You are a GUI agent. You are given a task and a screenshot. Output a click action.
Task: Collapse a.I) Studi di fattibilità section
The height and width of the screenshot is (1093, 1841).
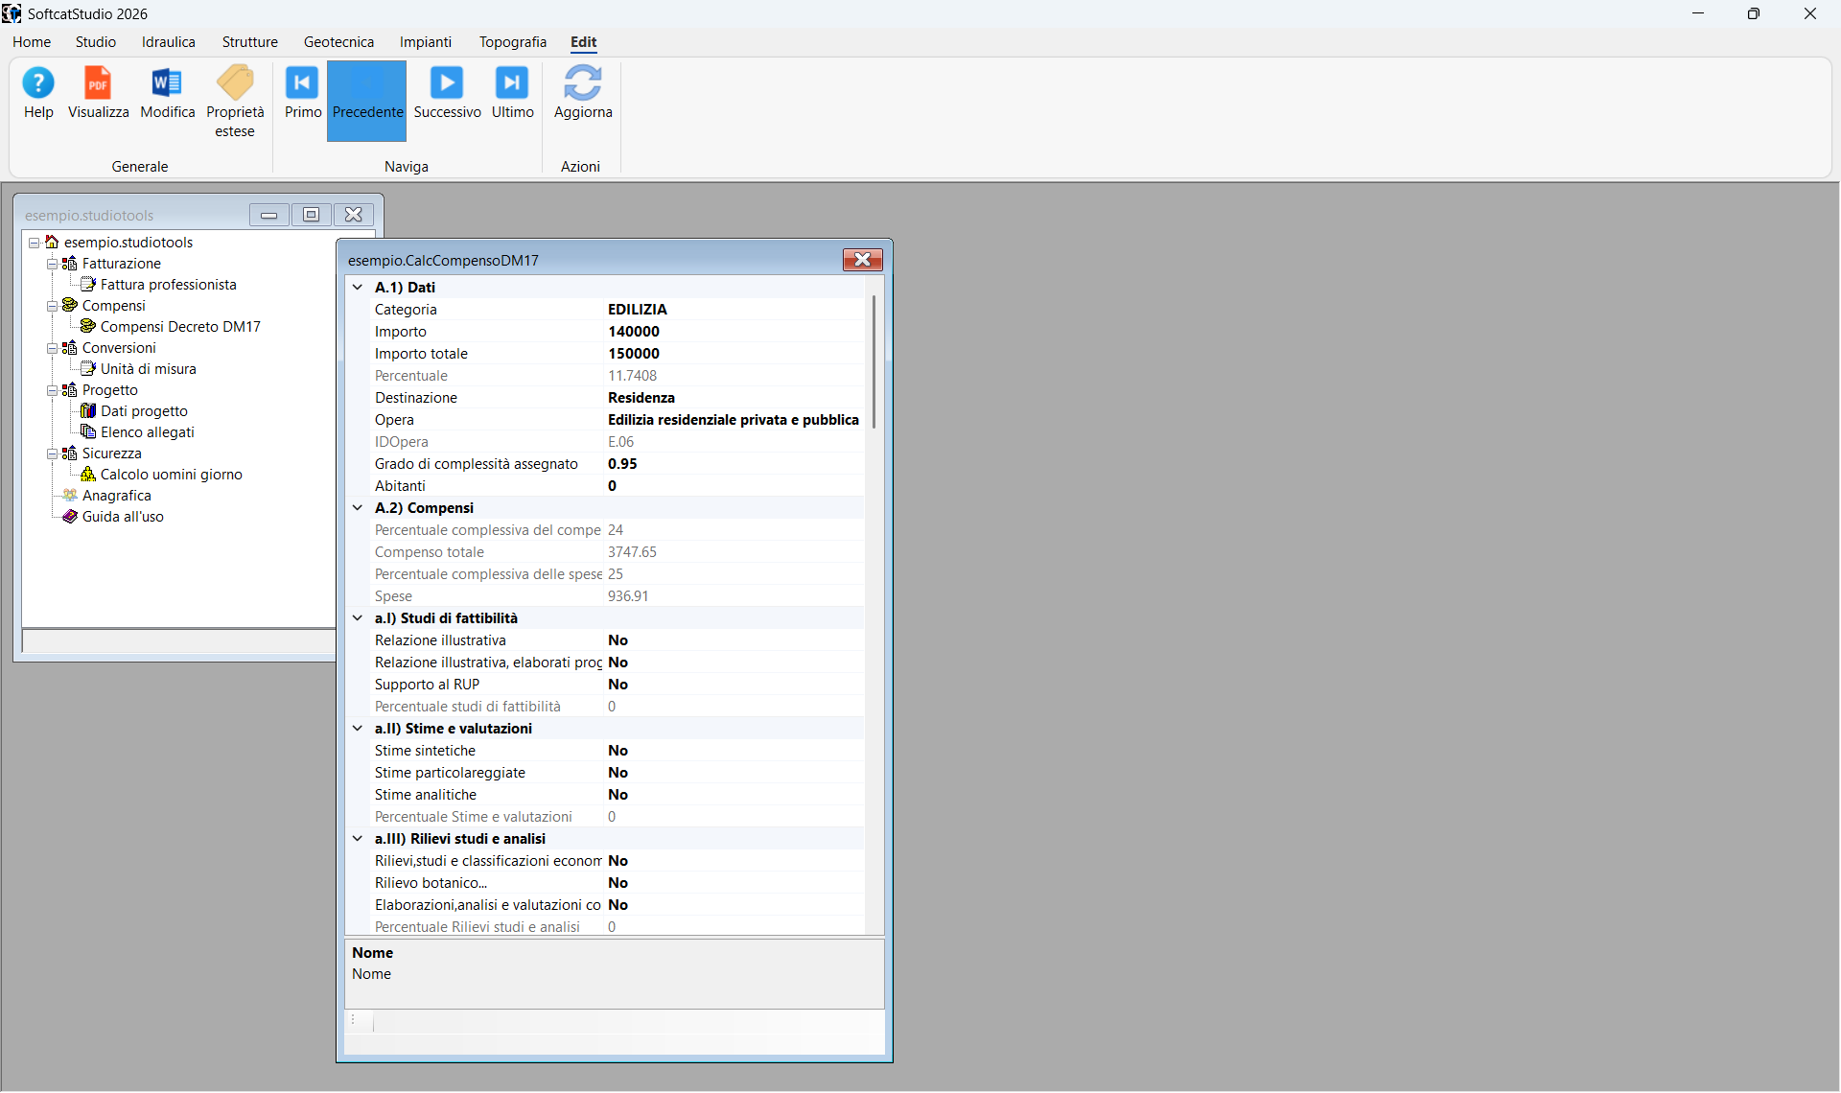tap(358, 618)
